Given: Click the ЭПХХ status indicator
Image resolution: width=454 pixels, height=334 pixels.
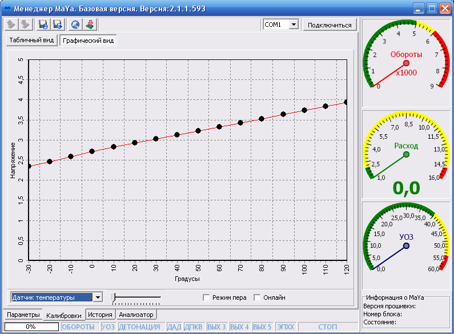Looking at the screenshot, I should click(x=286, y=327).
